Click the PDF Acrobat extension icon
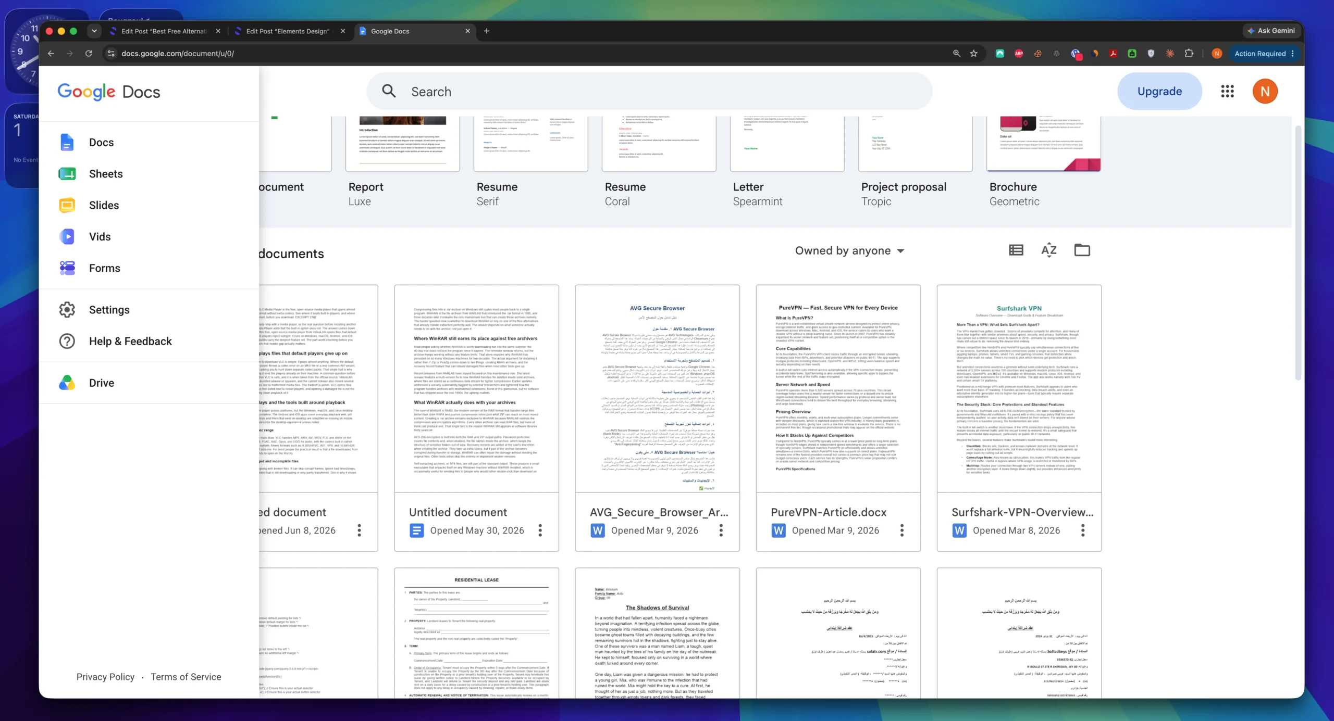The image size is (1334, 721). click(1113, 54)
